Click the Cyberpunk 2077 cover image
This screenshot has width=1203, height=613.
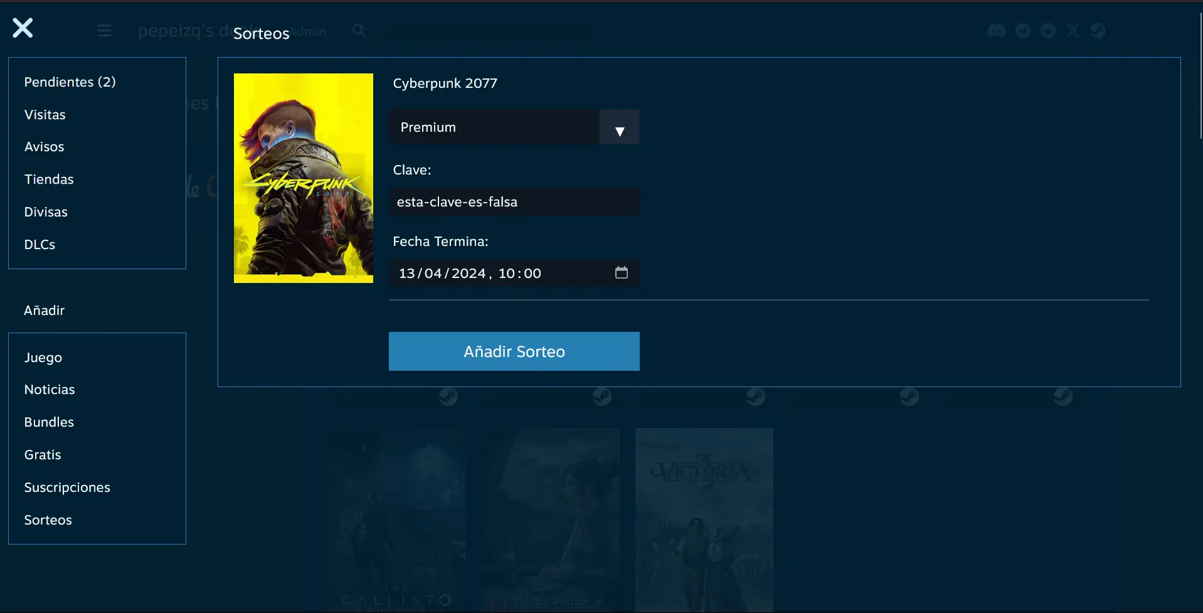(303, 178)
